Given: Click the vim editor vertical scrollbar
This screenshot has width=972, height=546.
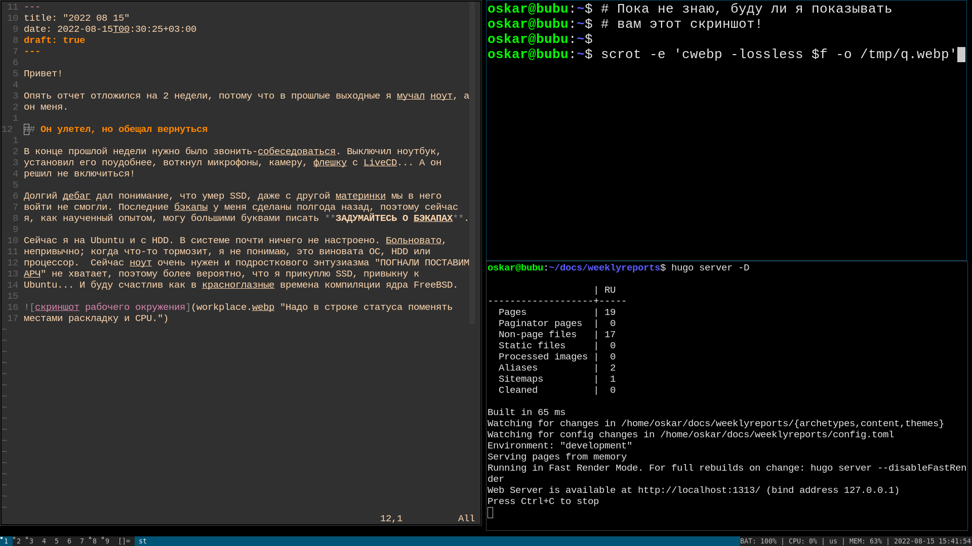Looking at the screenshot, I should 472,163.
